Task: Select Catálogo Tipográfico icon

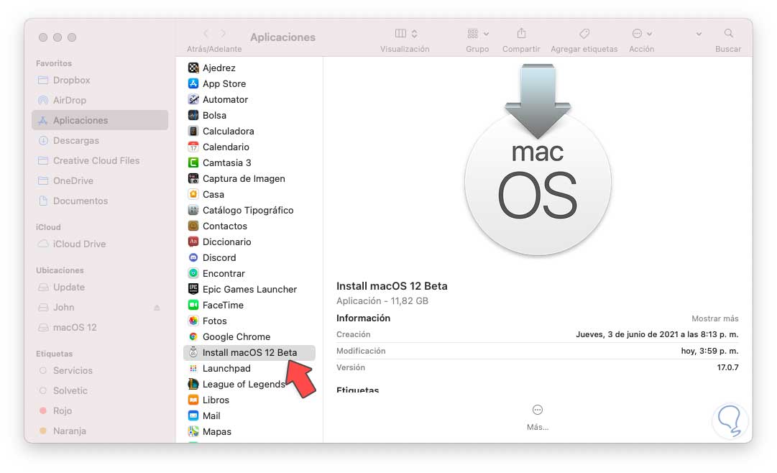Action: 193,210
